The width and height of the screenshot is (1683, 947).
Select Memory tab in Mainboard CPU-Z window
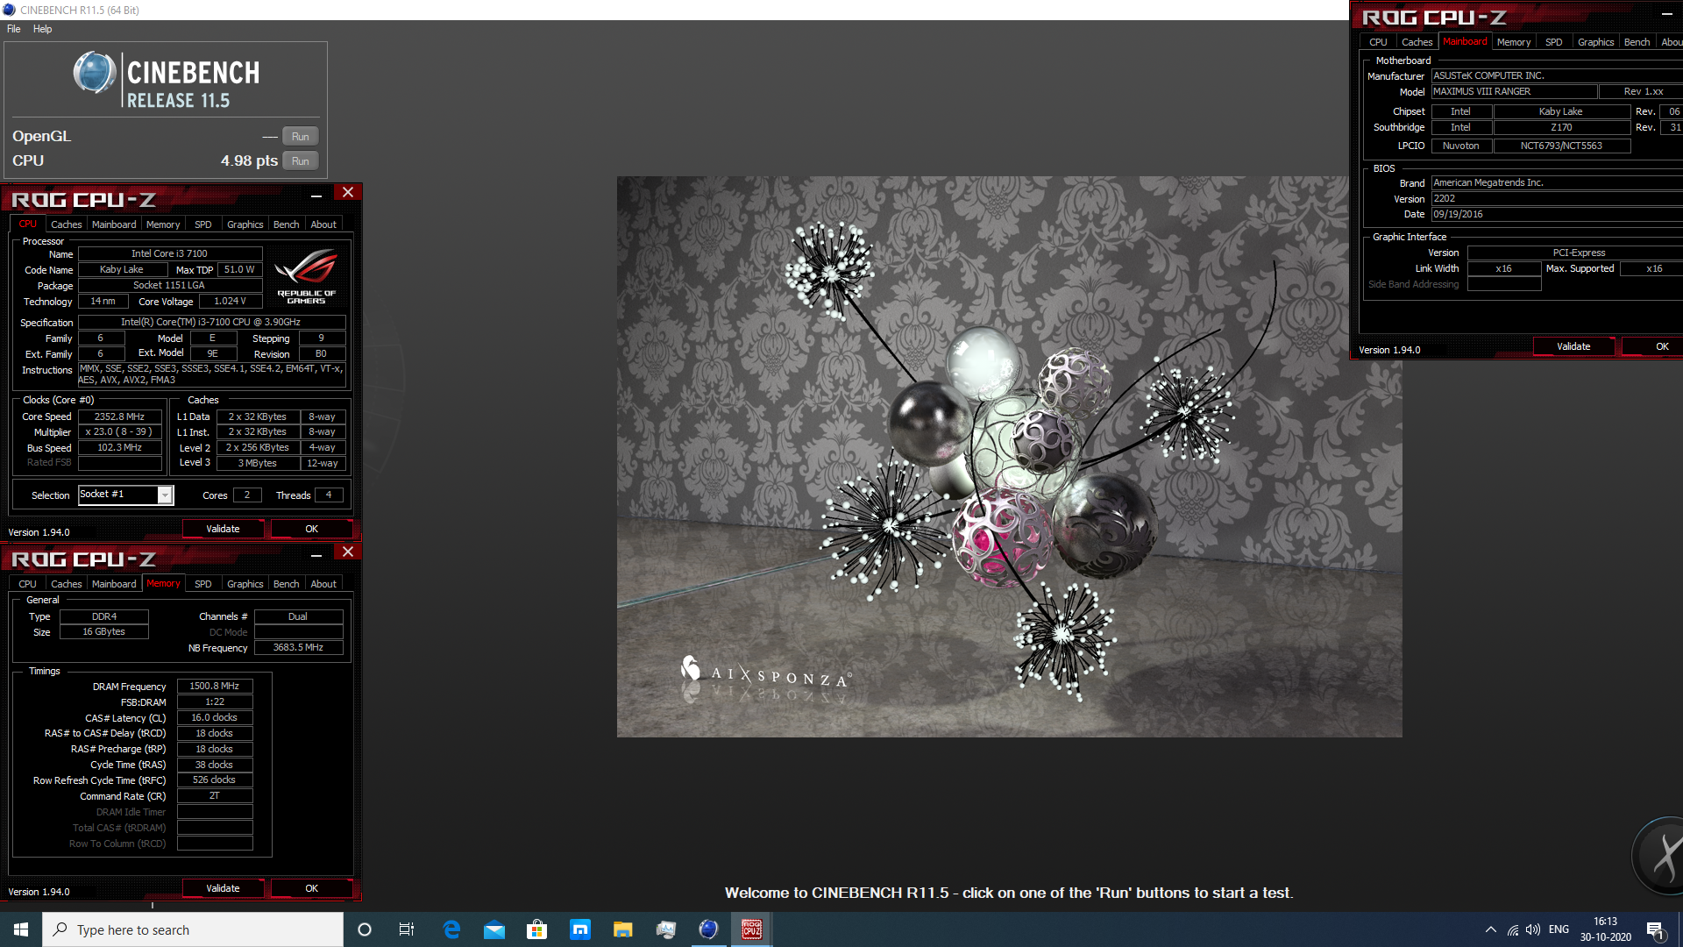coord(1514,42)
